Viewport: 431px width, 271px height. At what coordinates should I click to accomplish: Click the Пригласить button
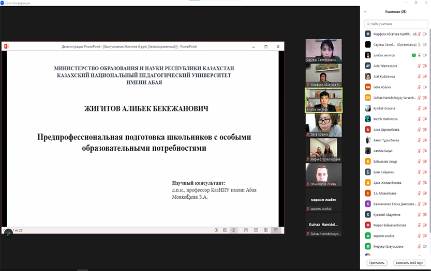[377, 263]
